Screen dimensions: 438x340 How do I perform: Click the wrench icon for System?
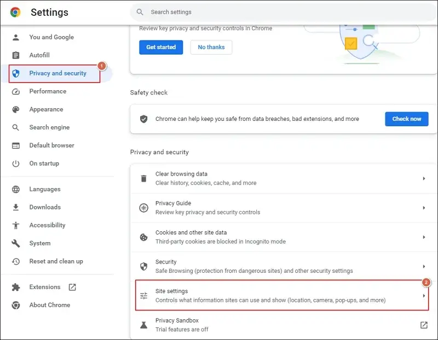16,243
